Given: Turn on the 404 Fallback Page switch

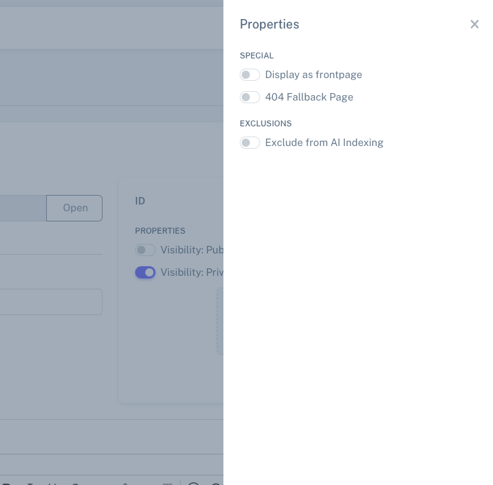Looking at the screenshot, I should (250, 97).
